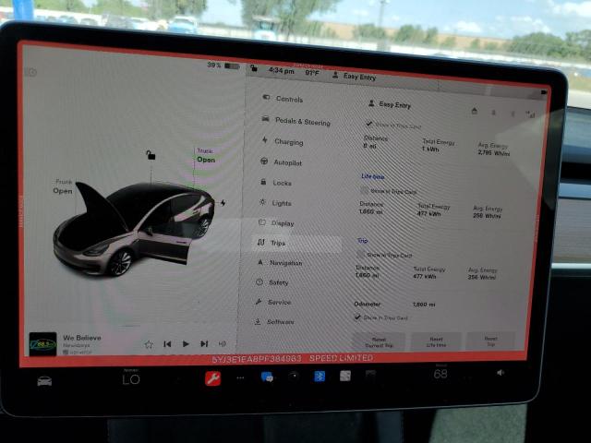This screenshot has height=443, width=591.
Task: Tap the Easy Entry profile heading in panel
Action: [x=390, y=104]
